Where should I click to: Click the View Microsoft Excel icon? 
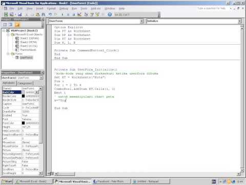(x=6, y=14)
